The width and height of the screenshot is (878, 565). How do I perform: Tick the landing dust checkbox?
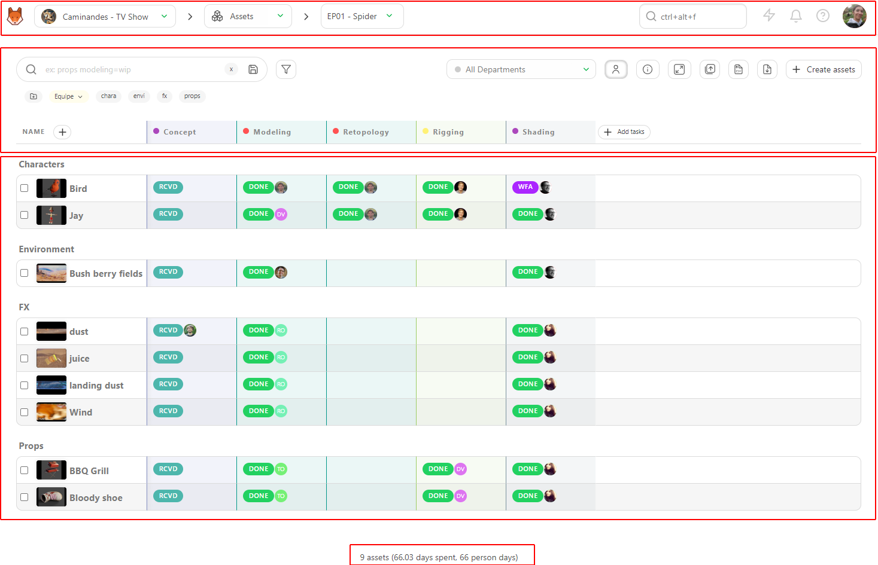25,385
